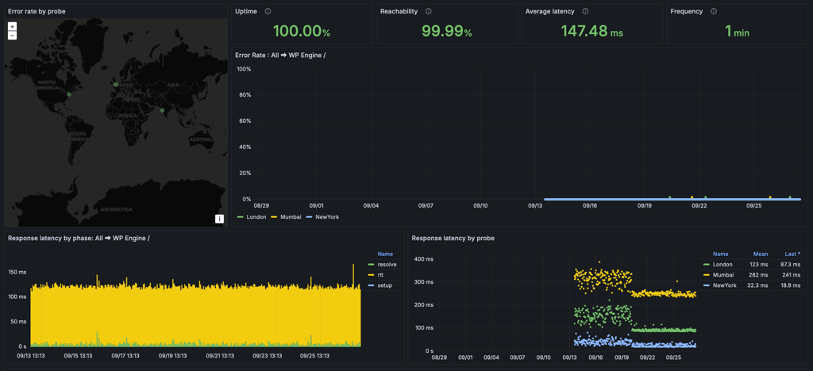The width and height of the screenshot is (813, 371).
Task: Click the 09/16 label on Error Rate axis
Action: point(590,206)
